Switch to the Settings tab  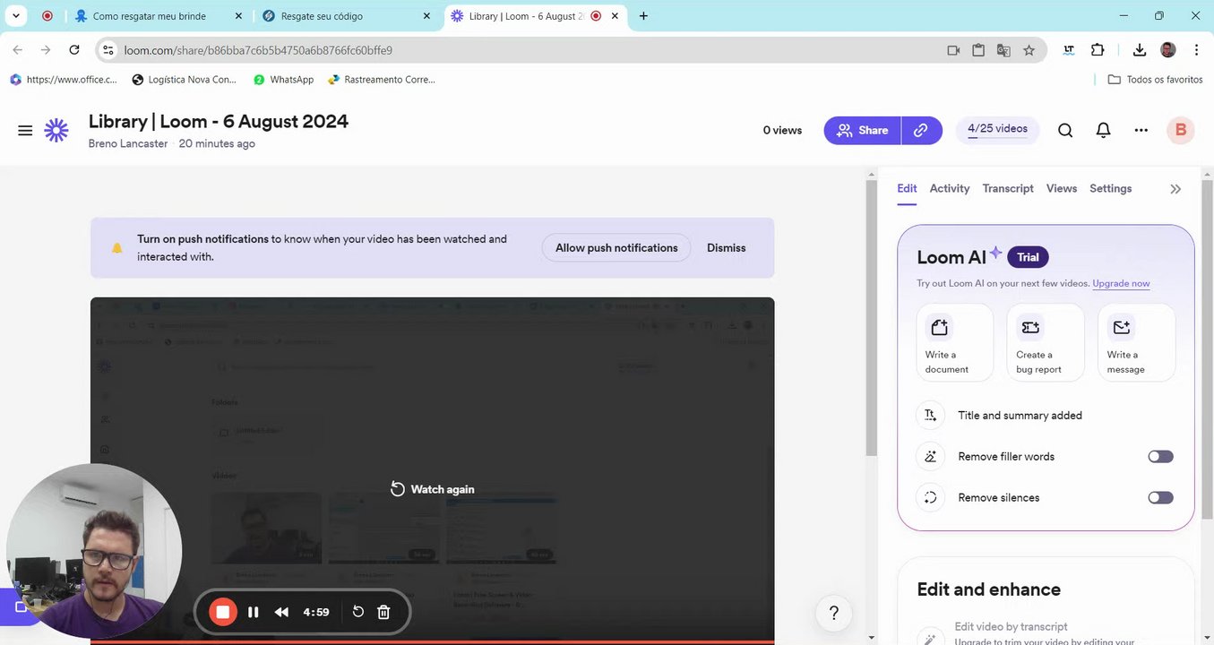point(1110,188)
